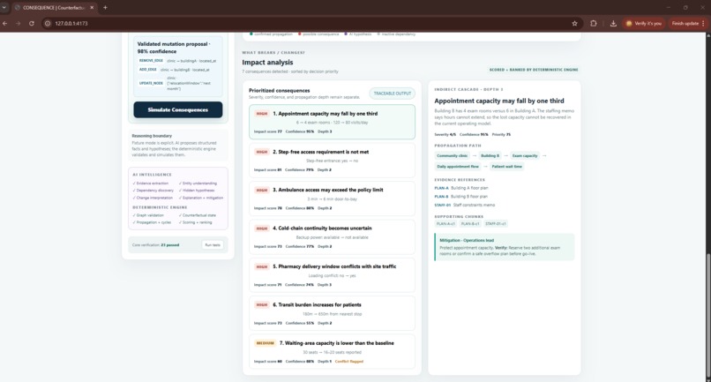Click the Core verification 23 passed text
711x382 pixels.
(x=155, y=245)
